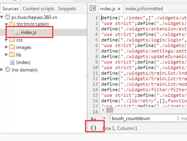Click the css folder icon
The image size is (187, 141).
(12, 40)
